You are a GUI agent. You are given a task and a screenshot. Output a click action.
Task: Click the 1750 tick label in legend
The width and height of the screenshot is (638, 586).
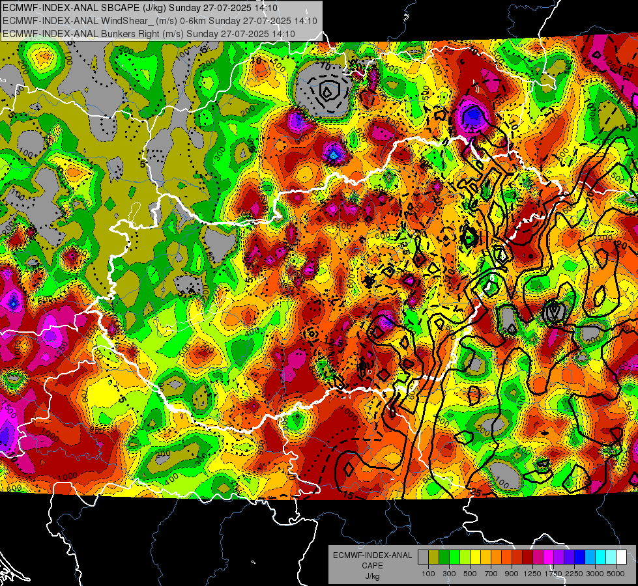pyautogui.click(x=553, y=574)
